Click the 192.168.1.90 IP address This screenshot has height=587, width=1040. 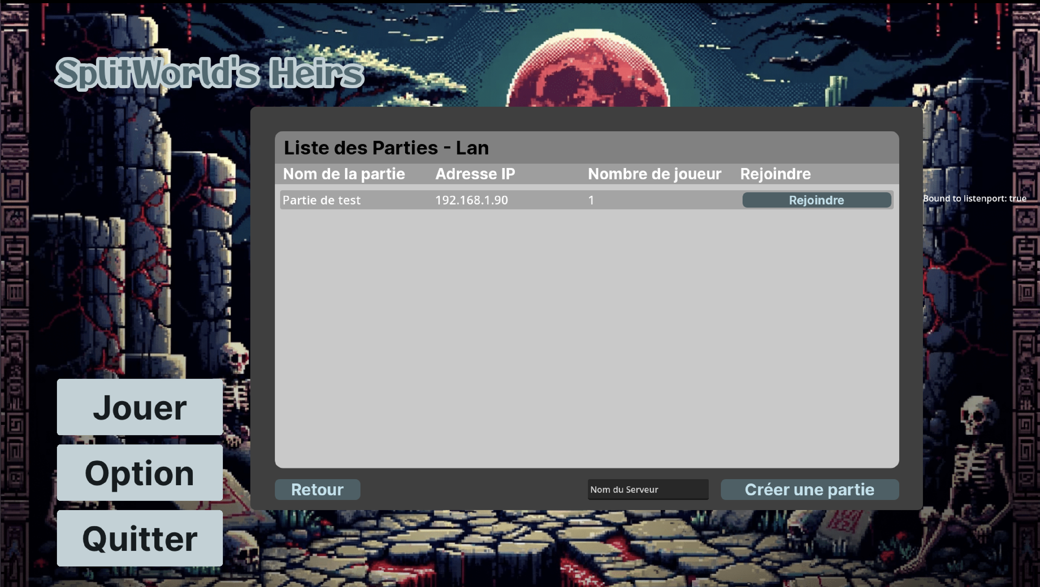click(x=471, y=200)
